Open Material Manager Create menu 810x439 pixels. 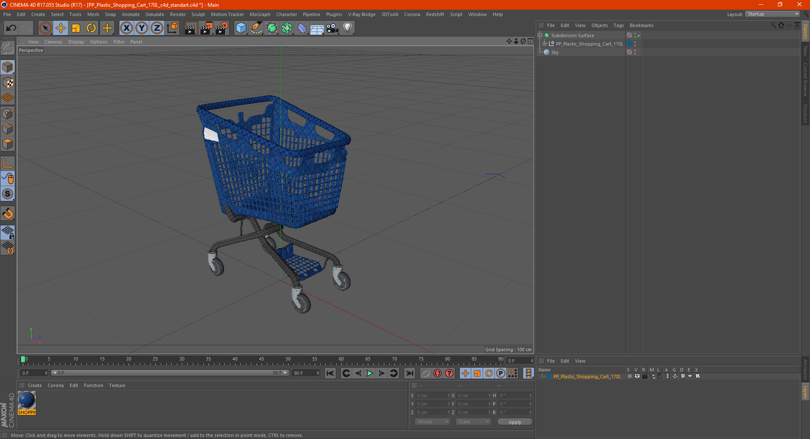pyautogui.click(x=35, y=385)
